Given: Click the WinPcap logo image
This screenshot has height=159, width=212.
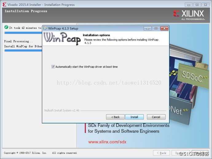Looking at the screenshot, I should pyautogui.click(x=62, y=38).
